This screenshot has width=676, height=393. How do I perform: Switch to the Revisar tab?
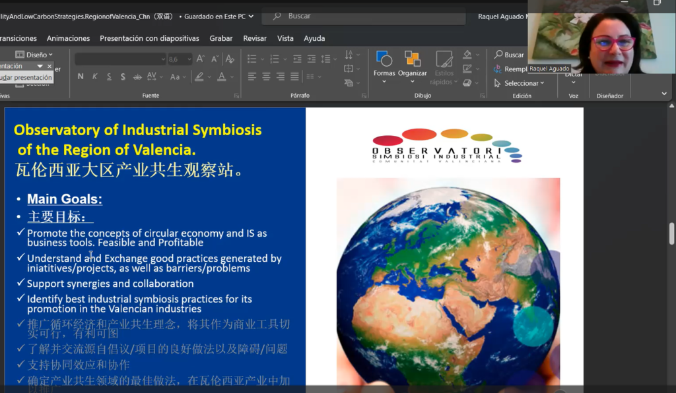click(255, 38)
